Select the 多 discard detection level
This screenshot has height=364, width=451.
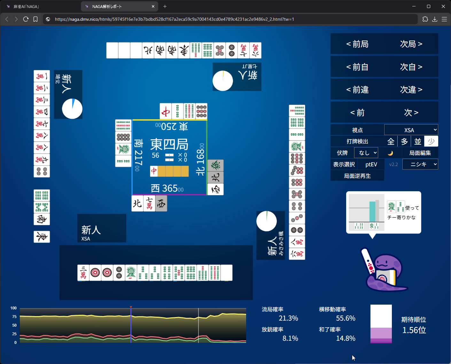404,141
